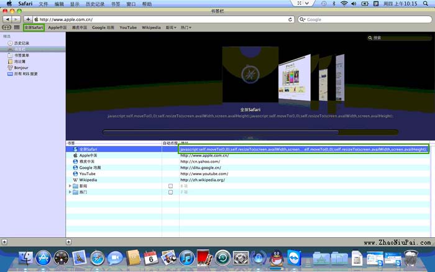Open the Trash in the Dock
The image size is (435, 272).
[411, 258]
